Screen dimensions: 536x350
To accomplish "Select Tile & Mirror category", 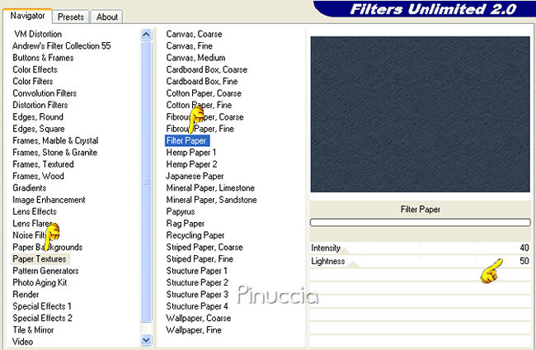I will pos(33,330).
